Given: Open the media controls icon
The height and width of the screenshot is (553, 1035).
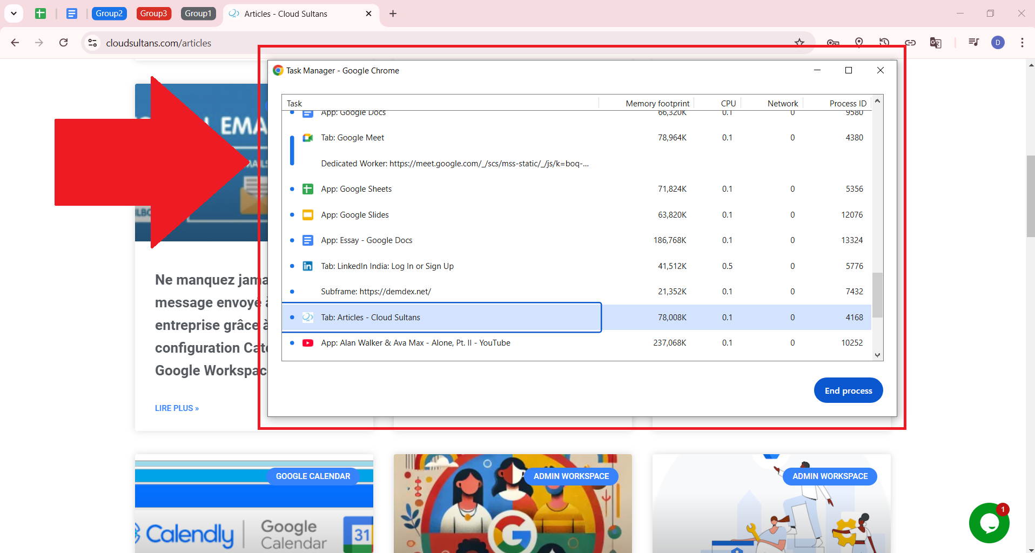Looking at the screenshot, I should pos(973,43).
